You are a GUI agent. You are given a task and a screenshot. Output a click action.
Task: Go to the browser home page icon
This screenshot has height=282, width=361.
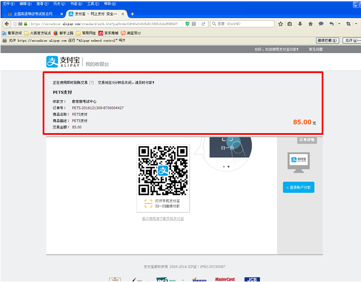(x=310, y=24)
